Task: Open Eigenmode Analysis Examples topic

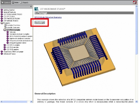Action: [x=20, y=38]
